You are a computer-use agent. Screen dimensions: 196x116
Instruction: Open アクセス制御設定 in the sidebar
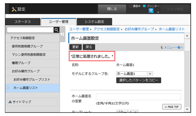click(x=32, y=38)
